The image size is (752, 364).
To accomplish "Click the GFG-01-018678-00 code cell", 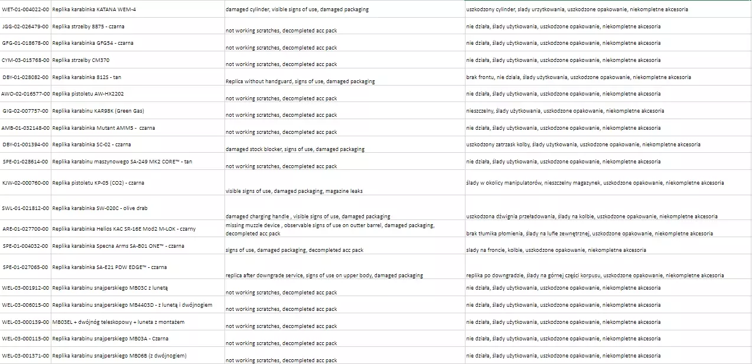I will (x=25, y=43).
